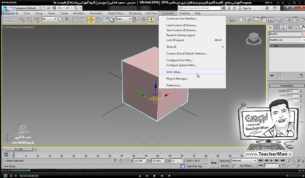Click the Unlink Selection icon
The image size is (305, 178).
coord(29,20)
